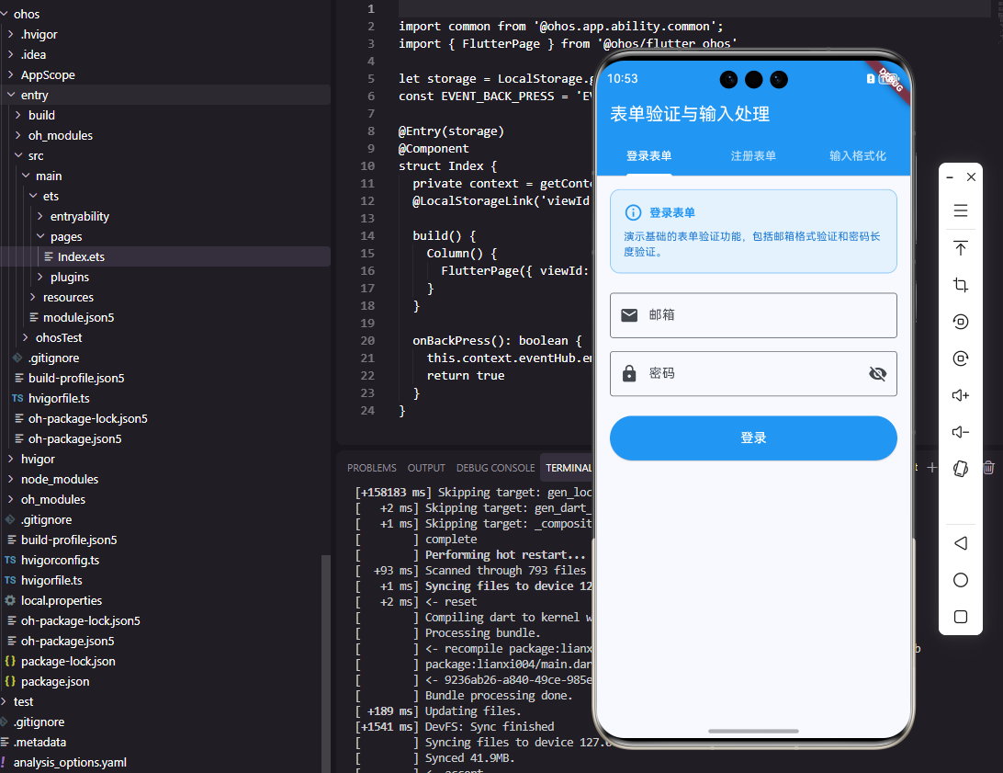Take a screenshot with the emulator crop icon
Screen dimensions: 1003x773
coord(960,285)
